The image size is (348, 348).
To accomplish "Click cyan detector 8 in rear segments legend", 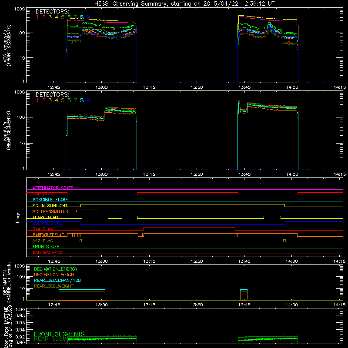I will pyautogui.click(x=82, y=100).
